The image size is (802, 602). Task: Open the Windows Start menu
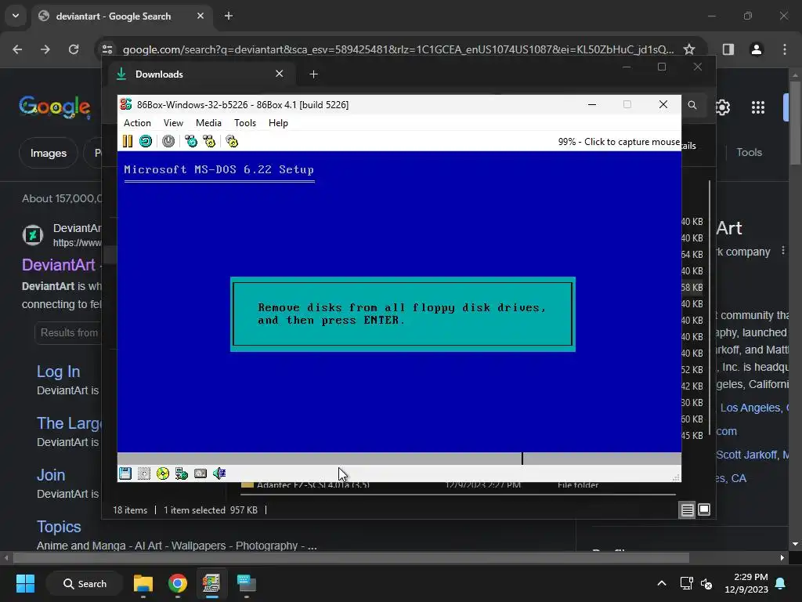point(25,583)
